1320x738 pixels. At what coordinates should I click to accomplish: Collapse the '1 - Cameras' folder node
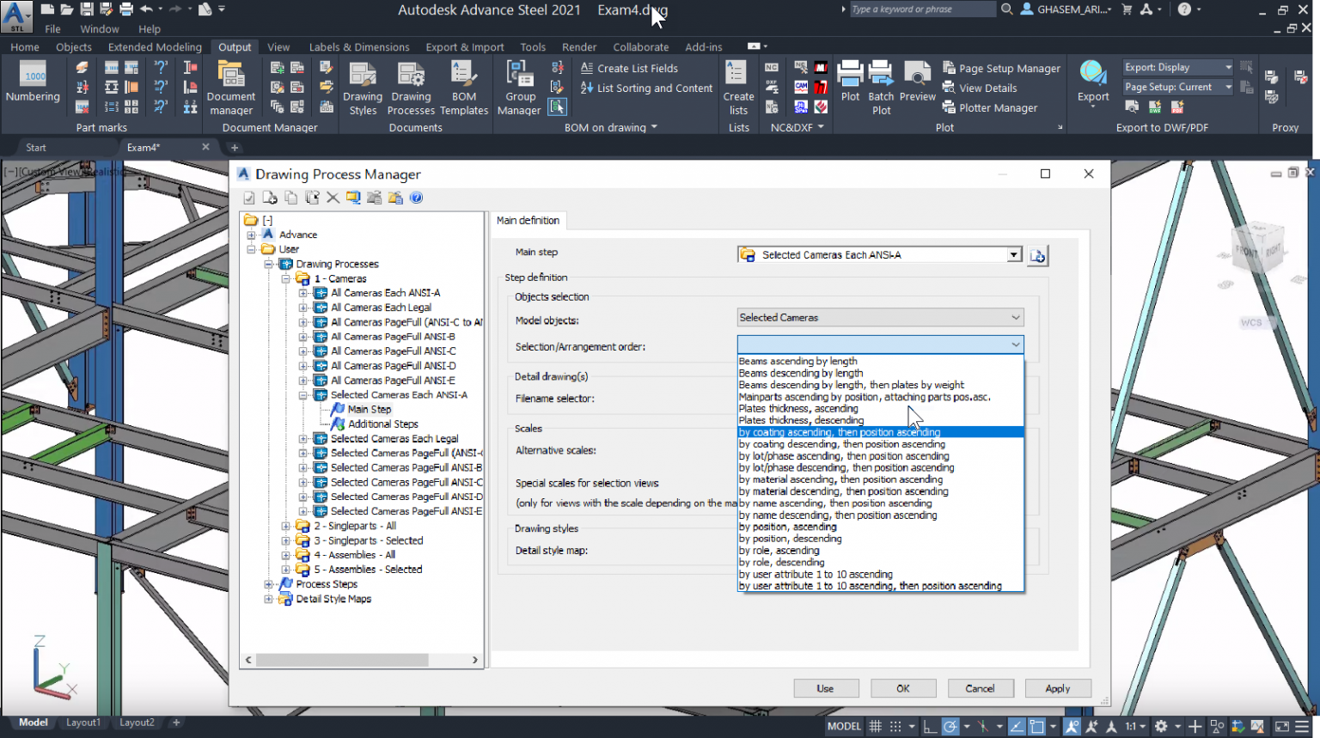click(286, 278)
